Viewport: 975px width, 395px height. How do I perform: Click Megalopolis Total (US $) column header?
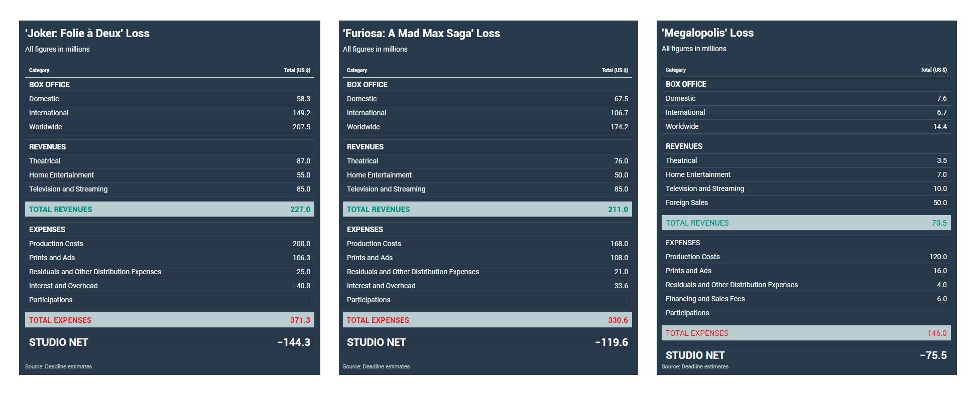point(934,70)
